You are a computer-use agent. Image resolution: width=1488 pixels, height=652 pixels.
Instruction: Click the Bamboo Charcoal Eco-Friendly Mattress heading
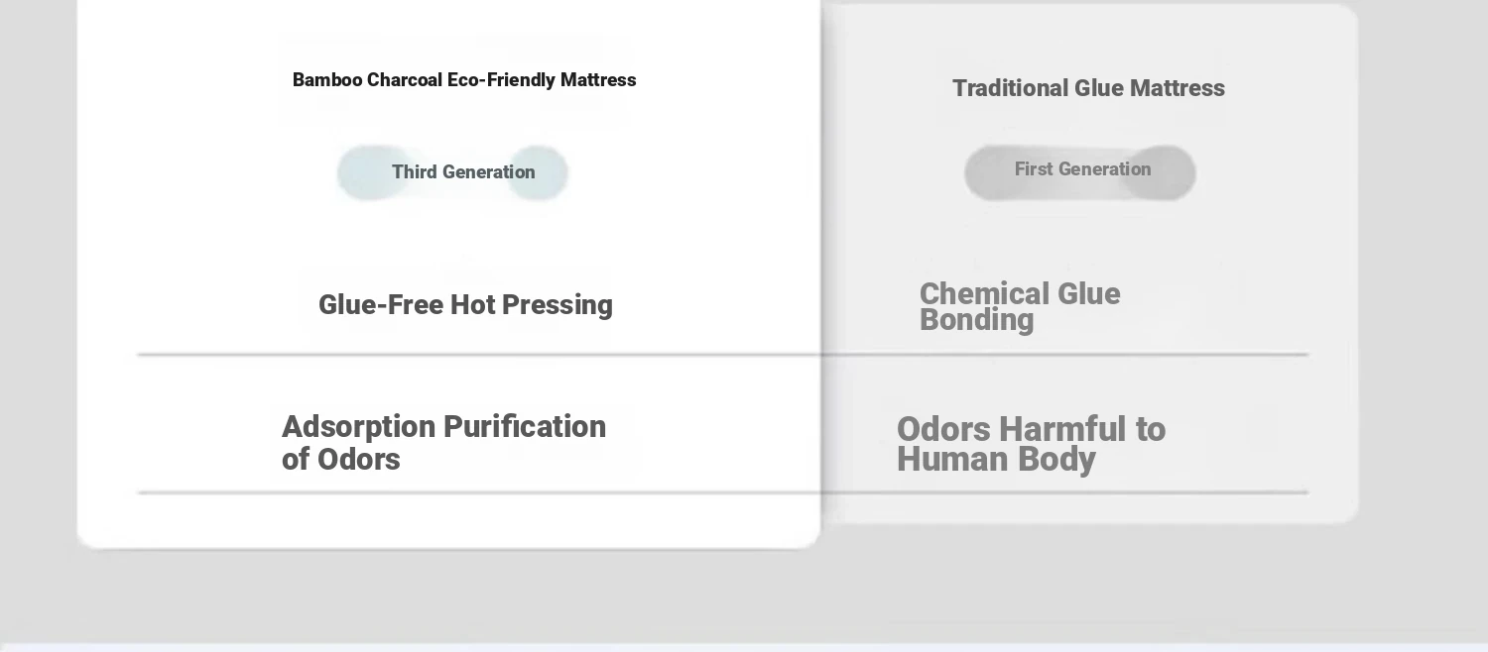click(x=464, y=80)
